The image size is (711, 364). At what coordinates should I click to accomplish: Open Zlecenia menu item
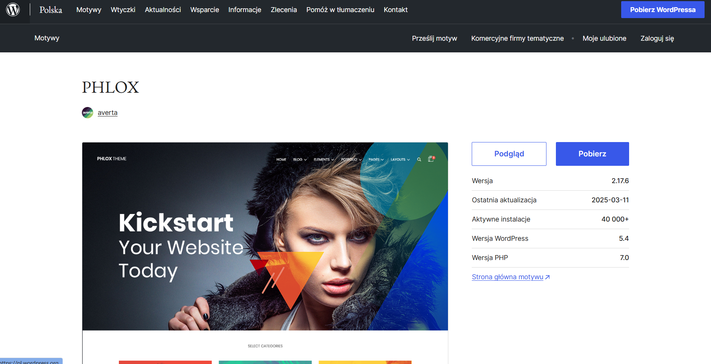pyautogui.click(x=284, y=10)
